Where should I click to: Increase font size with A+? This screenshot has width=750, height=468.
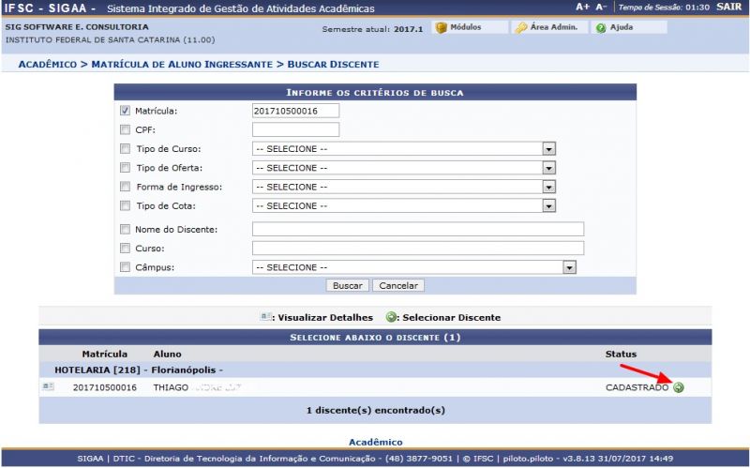click(582, 8)
